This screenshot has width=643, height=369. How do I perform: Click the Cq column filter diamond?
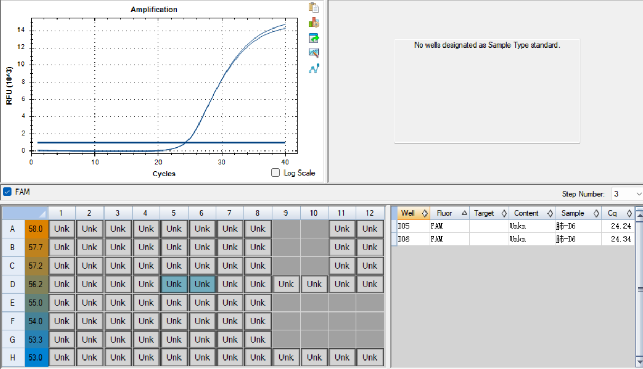(x=629, y=213)
